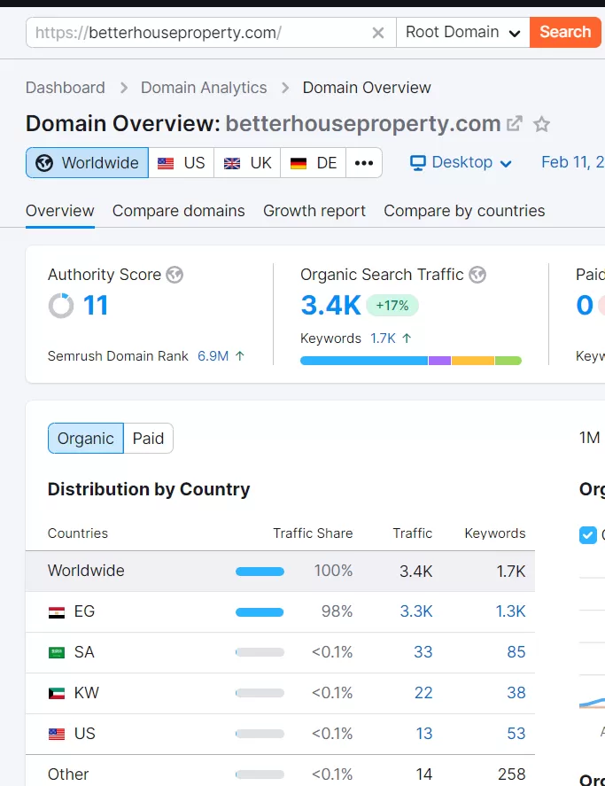Click the US flag in country table
Screen dimensions: 605x786
click(x=57, y=735)
